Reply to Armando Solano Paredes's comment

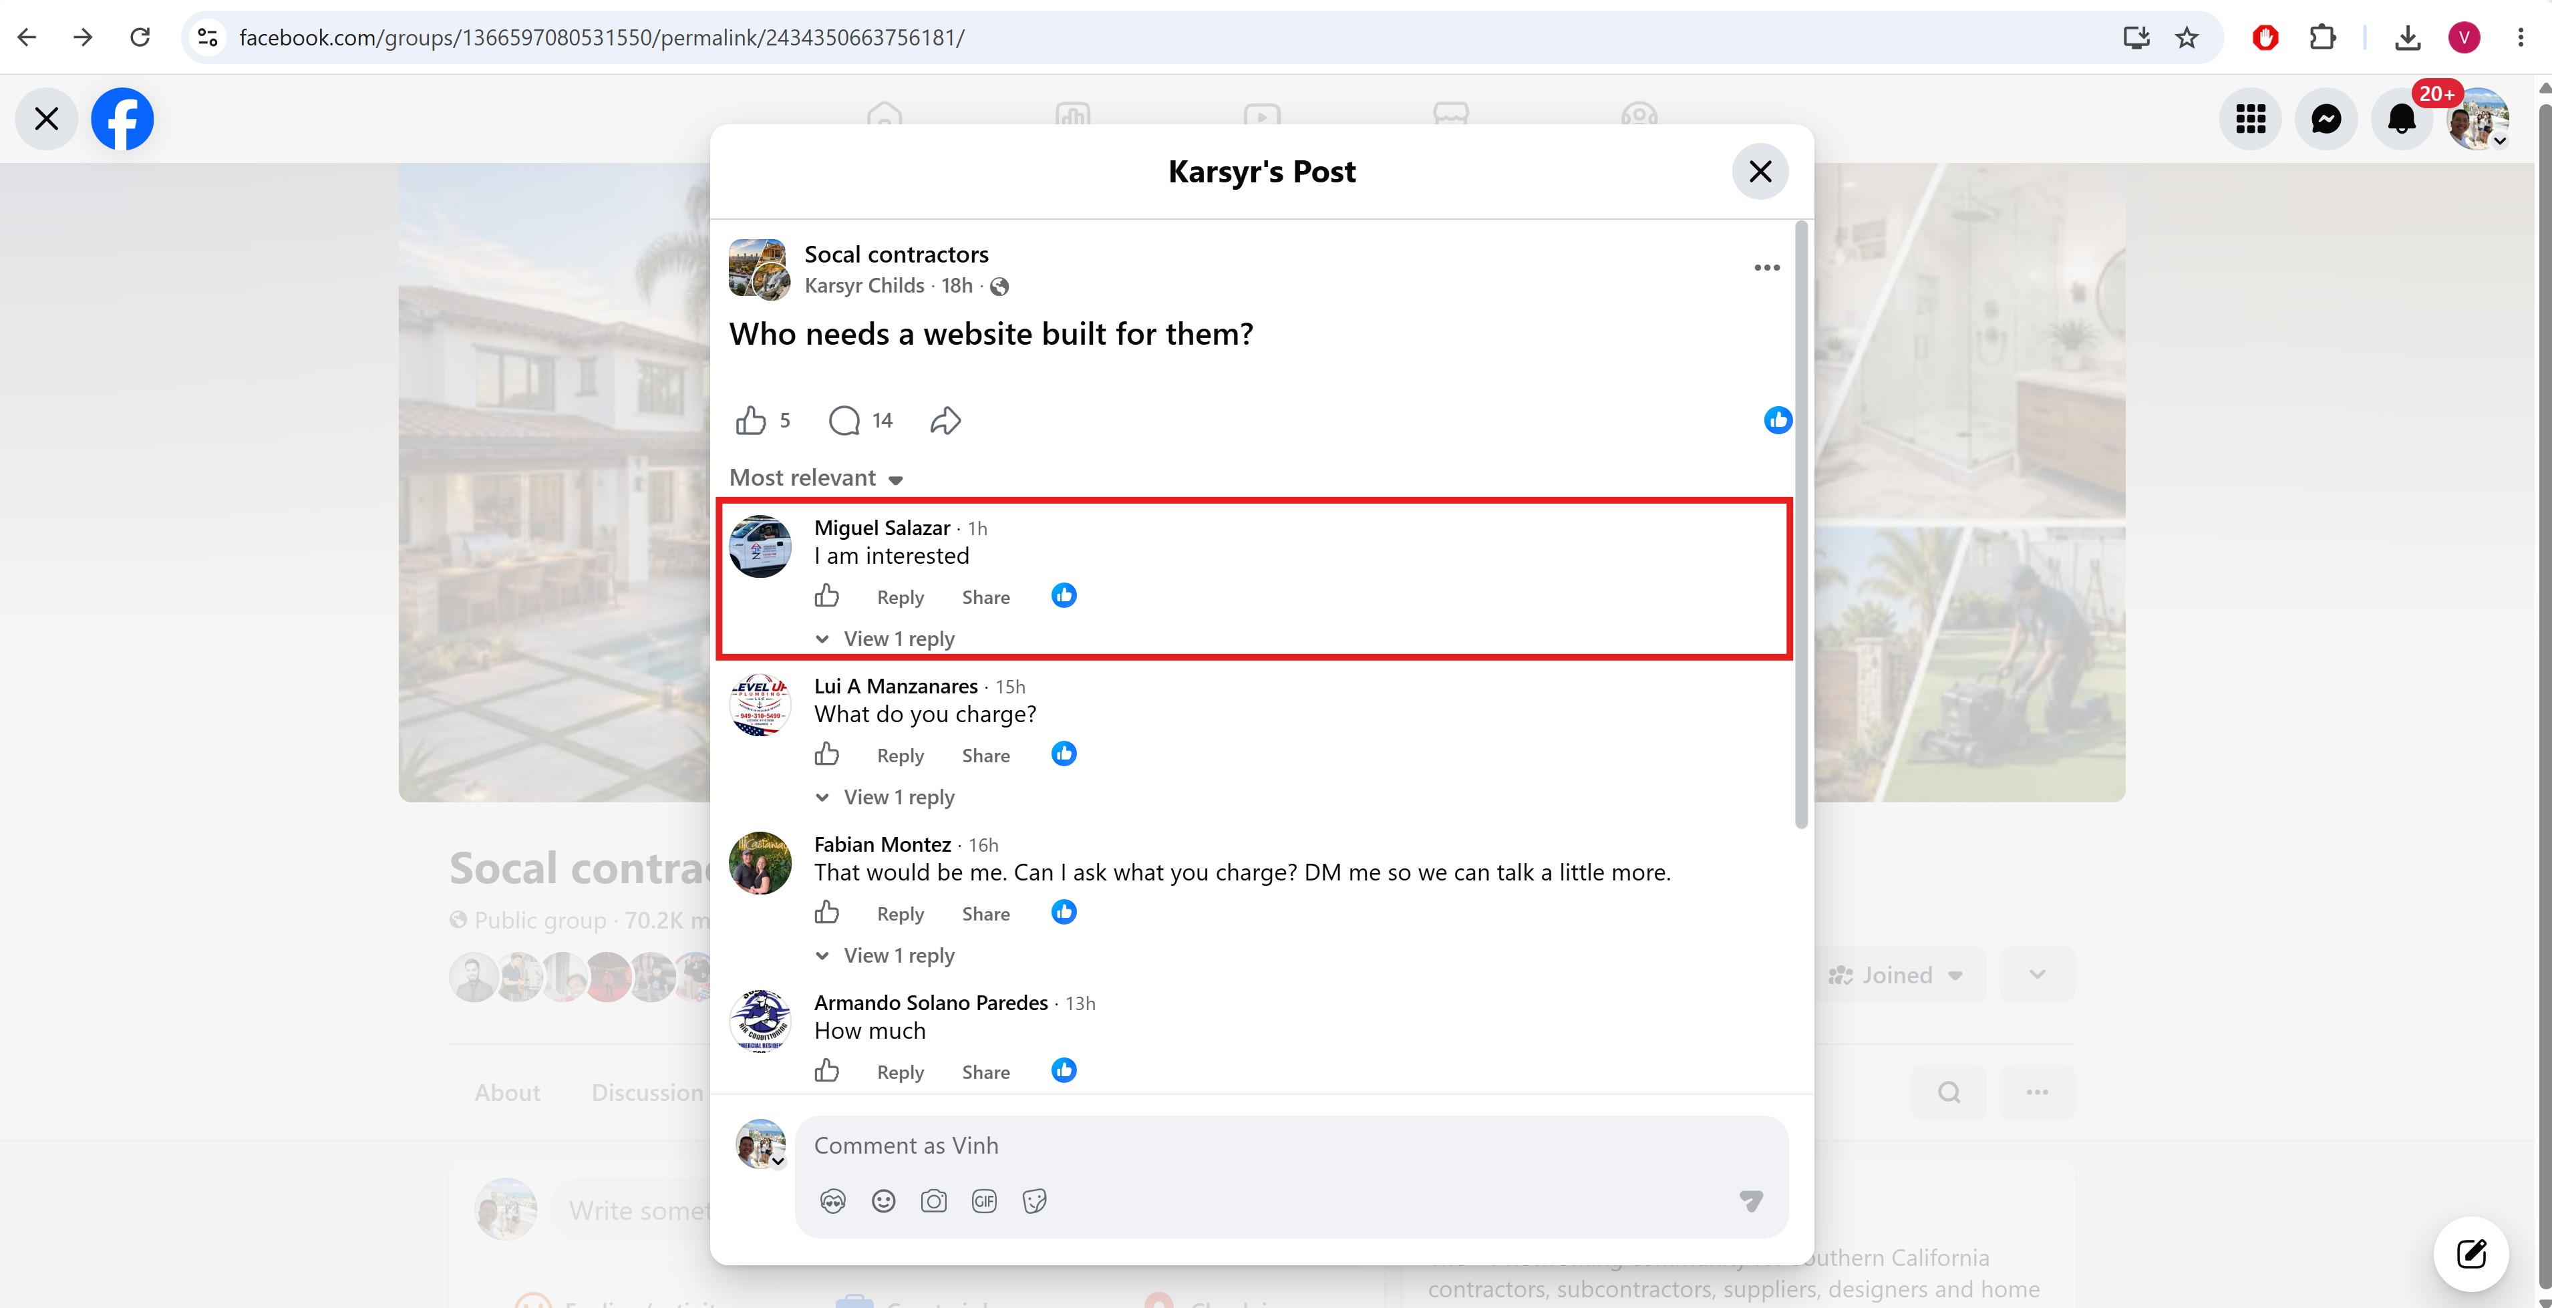tap(899, 1073)
